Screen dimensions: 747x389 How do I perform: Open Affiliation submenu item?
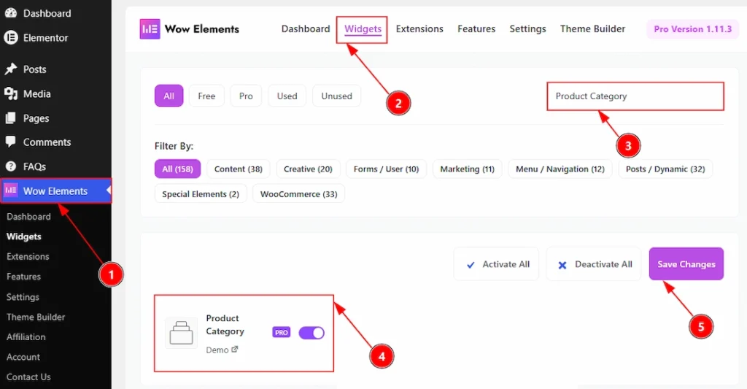coord(26,337)
